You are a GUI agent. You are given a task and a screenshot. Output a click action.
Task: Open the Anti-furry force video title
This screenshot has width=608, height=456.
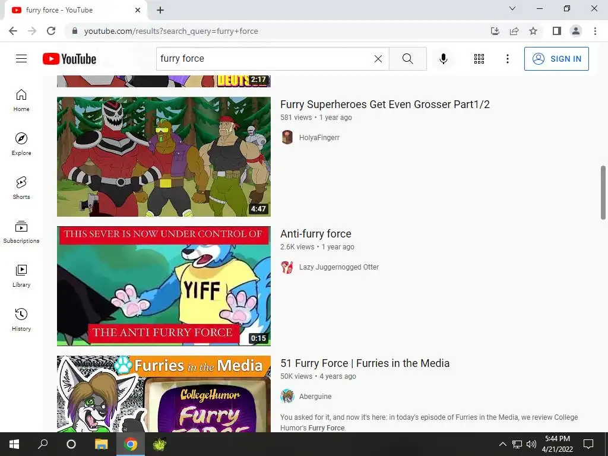(x=316, y=234)
